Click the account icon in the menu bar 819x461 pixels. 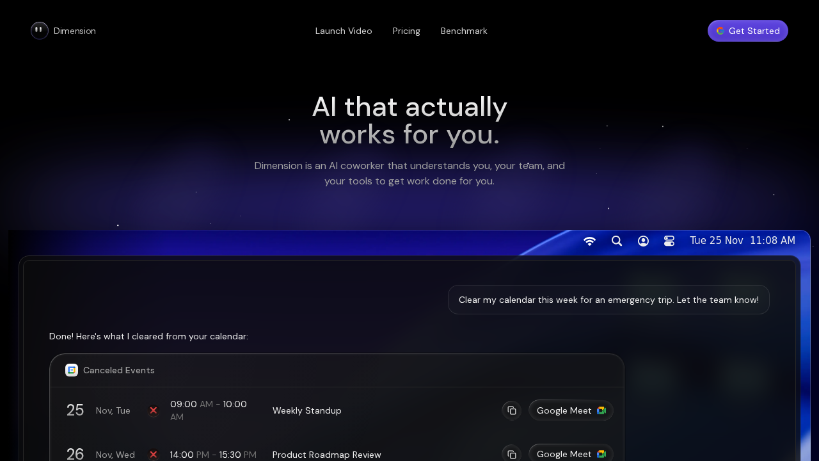coord(642,241)
